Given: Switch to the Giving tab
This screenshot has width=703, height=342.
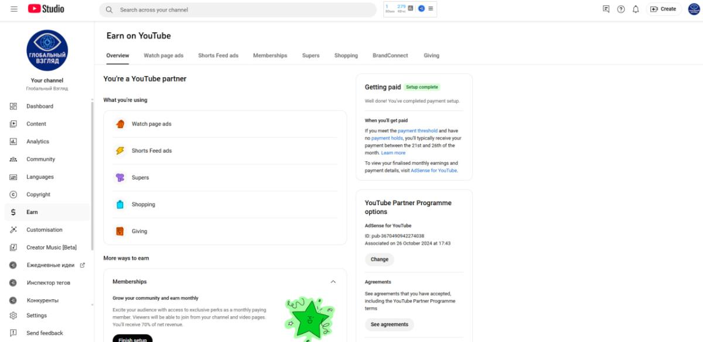Looking at the screenshot, I should (432, 56).
